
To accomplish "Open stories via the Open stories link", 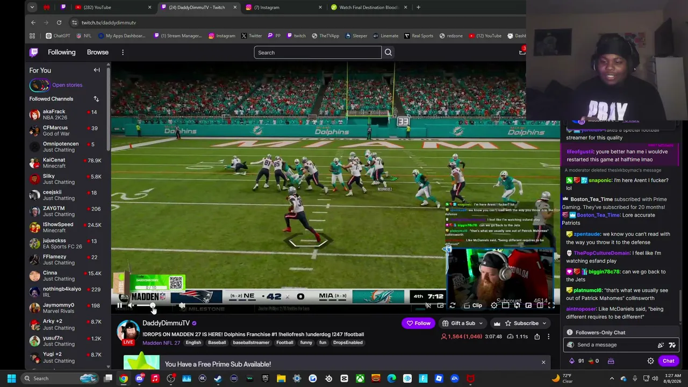I will click(67, 85).
